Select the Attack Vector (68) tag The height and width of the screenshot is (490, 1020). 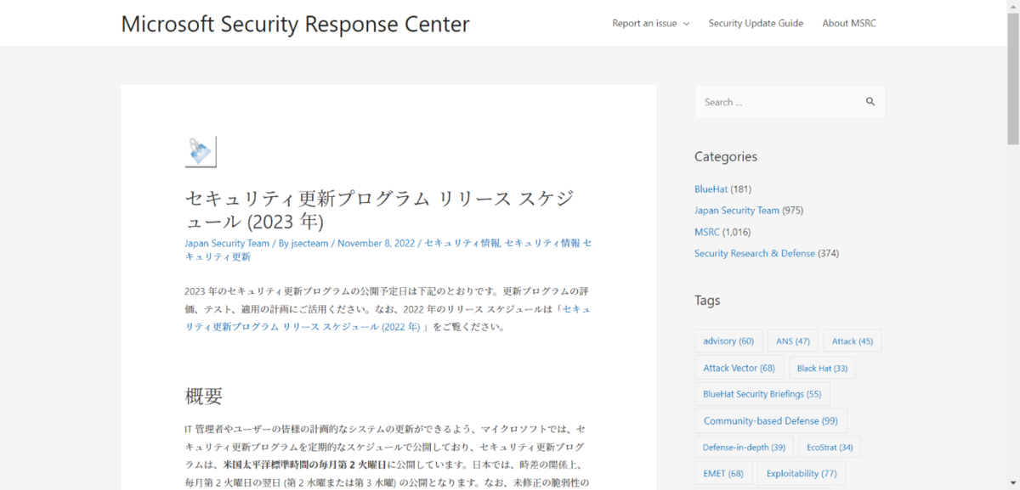739,368
